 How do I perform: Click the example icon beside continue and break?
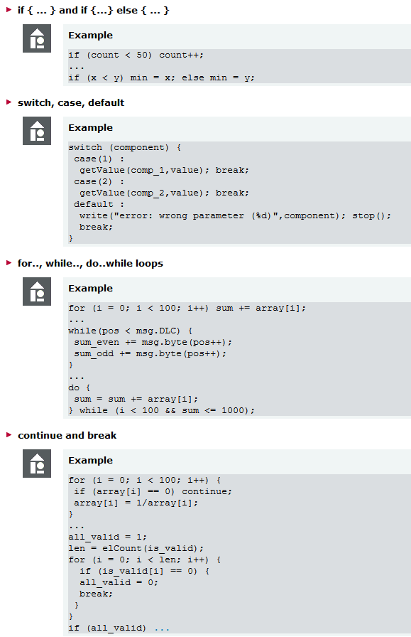pos(37,464)
